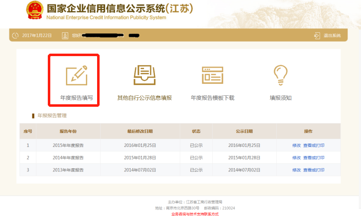Click 修改 for 2013年度报告

[296, 170]
